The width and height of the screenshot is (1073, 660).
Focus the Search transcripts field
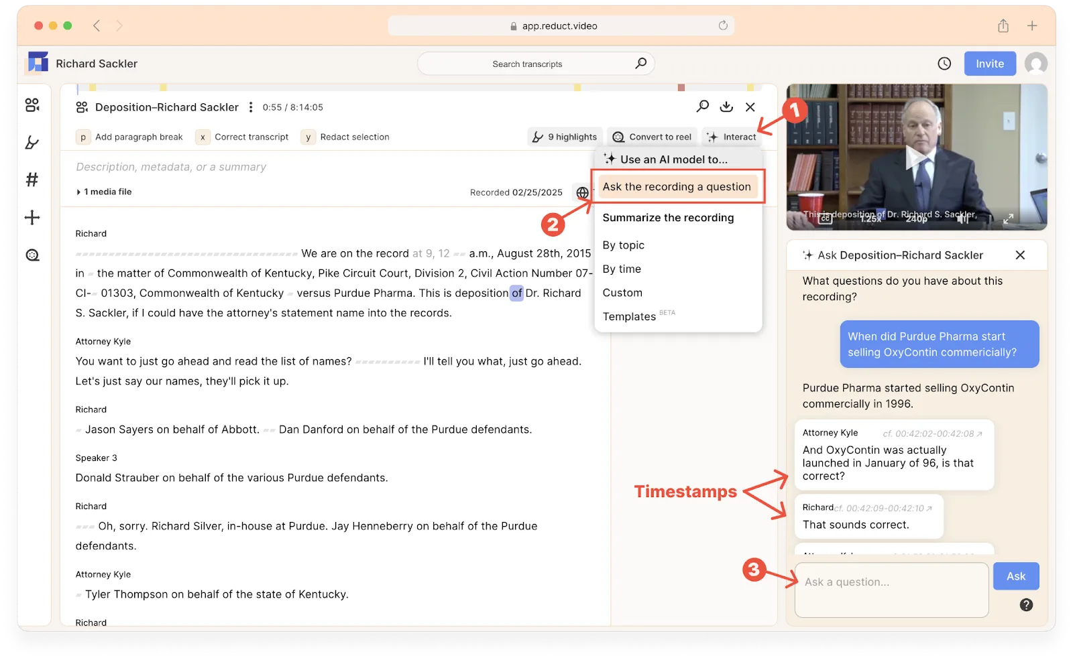point(536,64)
